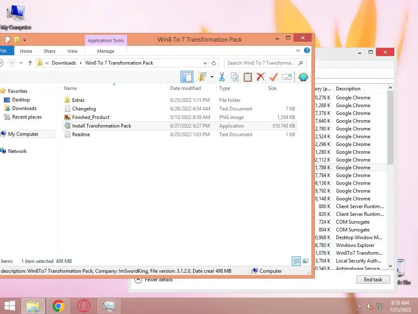
Task: Click End task in Task Manager
Action: click(373, 280)
